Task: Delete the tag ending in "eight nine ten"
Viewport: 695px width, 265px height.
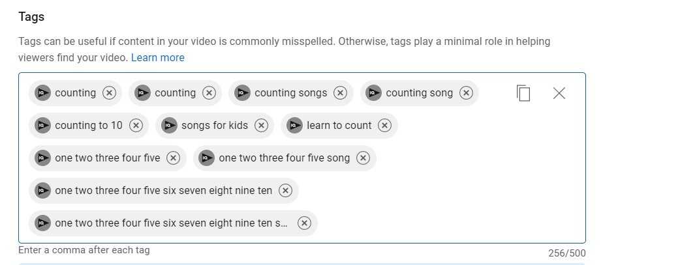Action: 285,191
